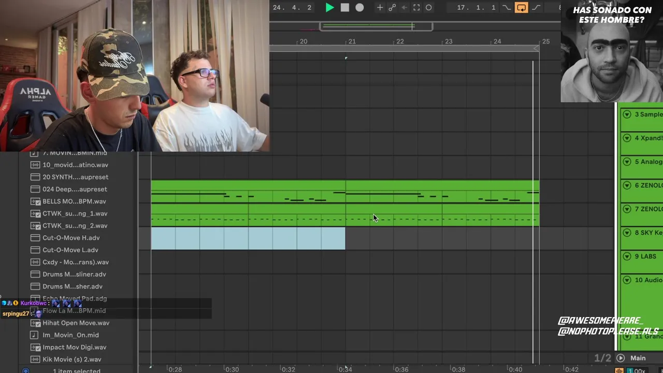The width and height of the screenshot is (663, 373).
Task: Click MIDI note icon of Im_Movin_On.mid
Action: point(35,335)
